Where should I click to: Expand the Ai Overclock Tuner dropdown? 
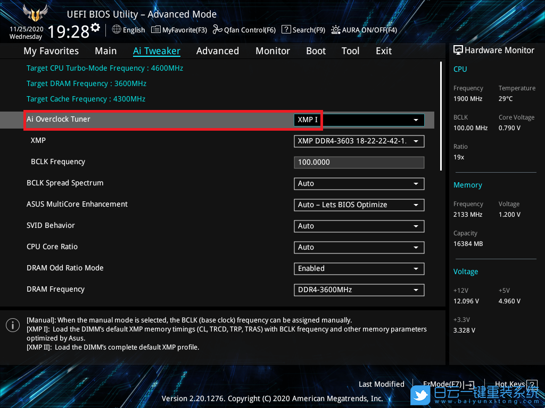point(416,120)
